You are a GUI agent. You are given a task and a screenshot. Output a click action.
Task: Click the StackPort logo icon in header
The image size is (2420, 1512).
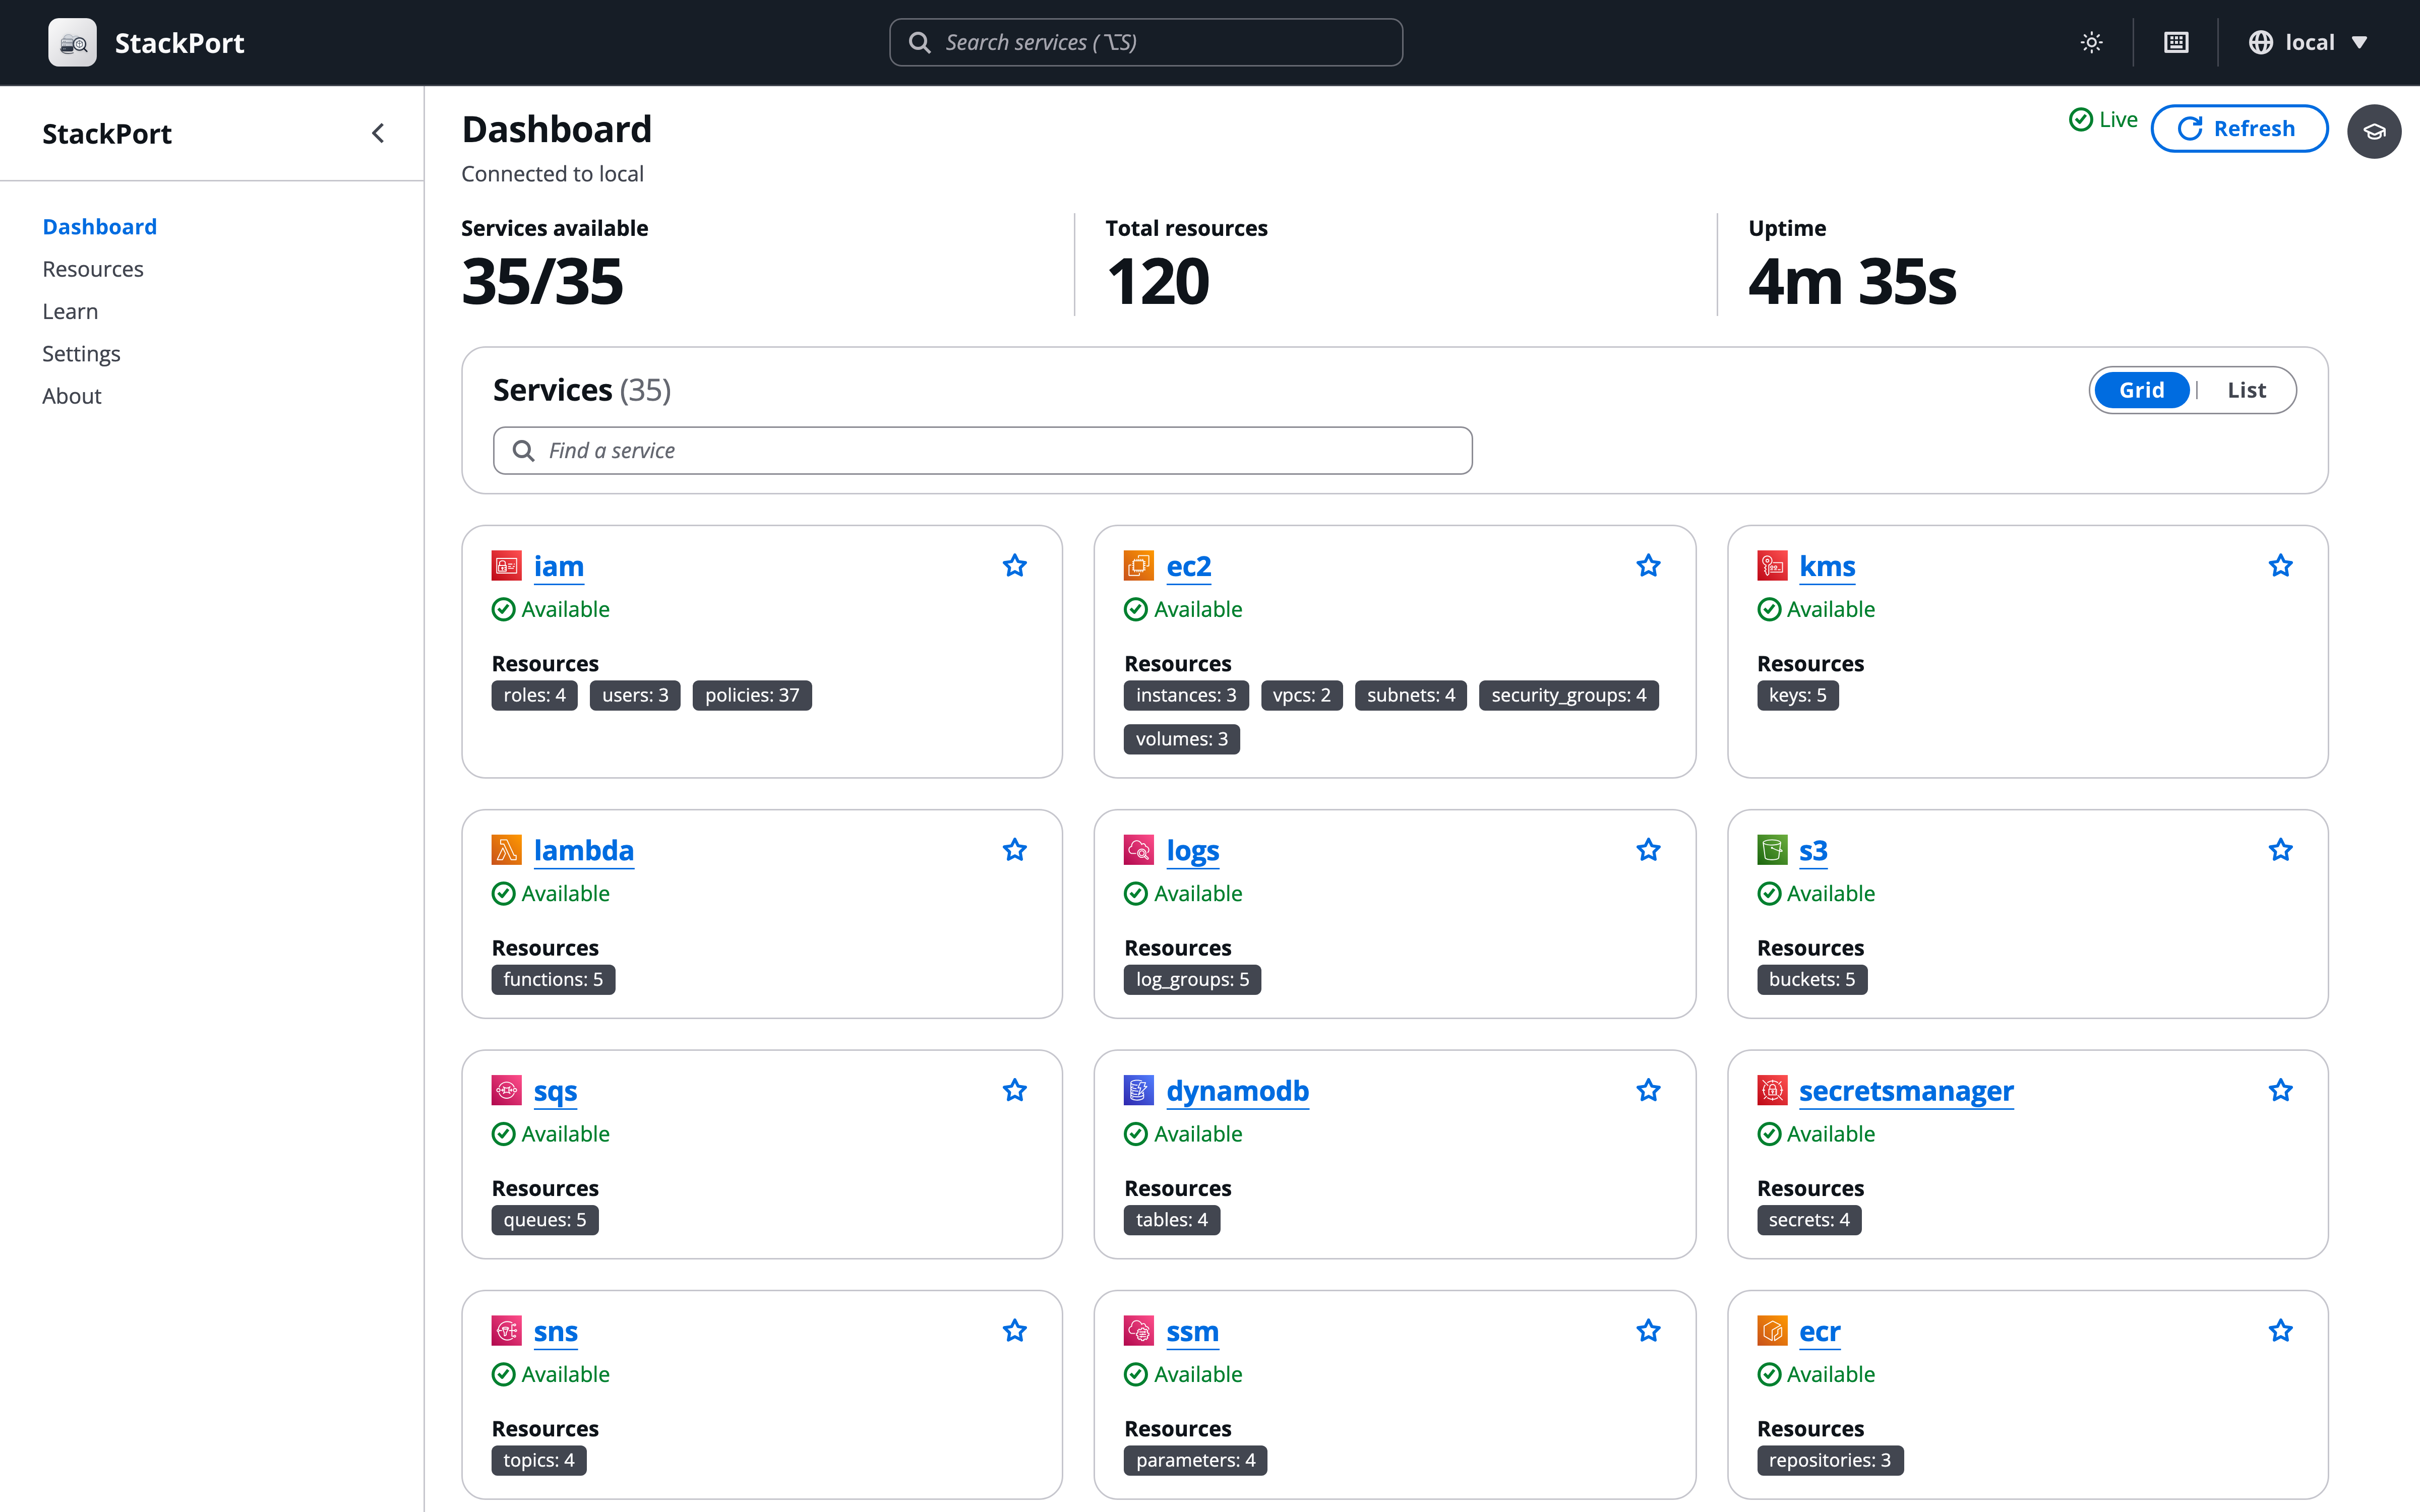tap(72, 42)
